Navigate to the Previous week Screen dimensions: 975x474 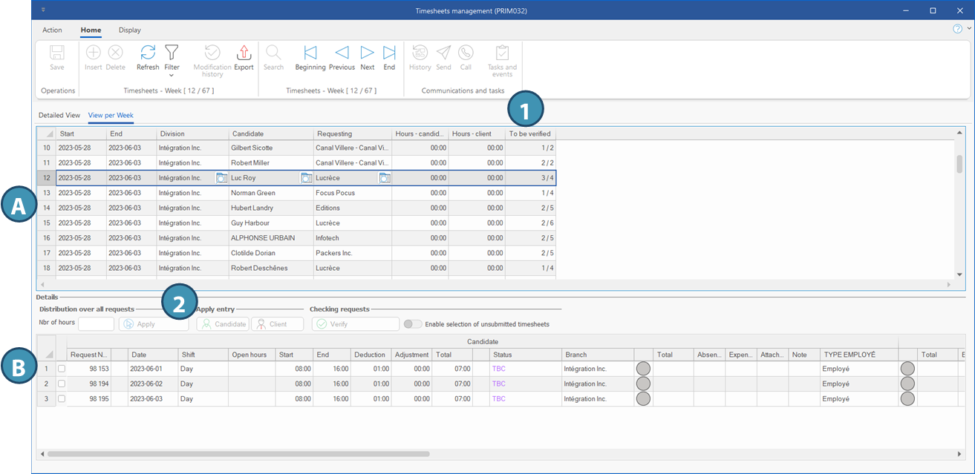click(x=342, y=53)
